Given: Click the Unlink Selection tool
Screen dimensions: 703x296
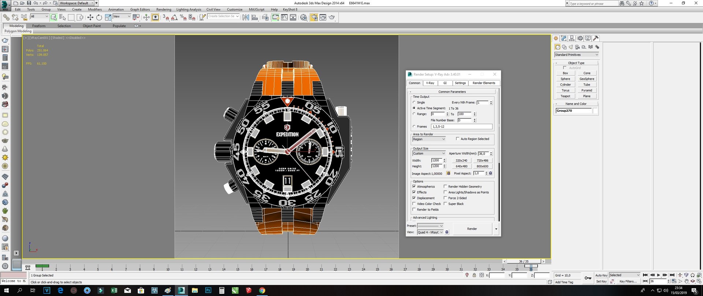Looking at the screenshot, I should [x=15, y=17].
